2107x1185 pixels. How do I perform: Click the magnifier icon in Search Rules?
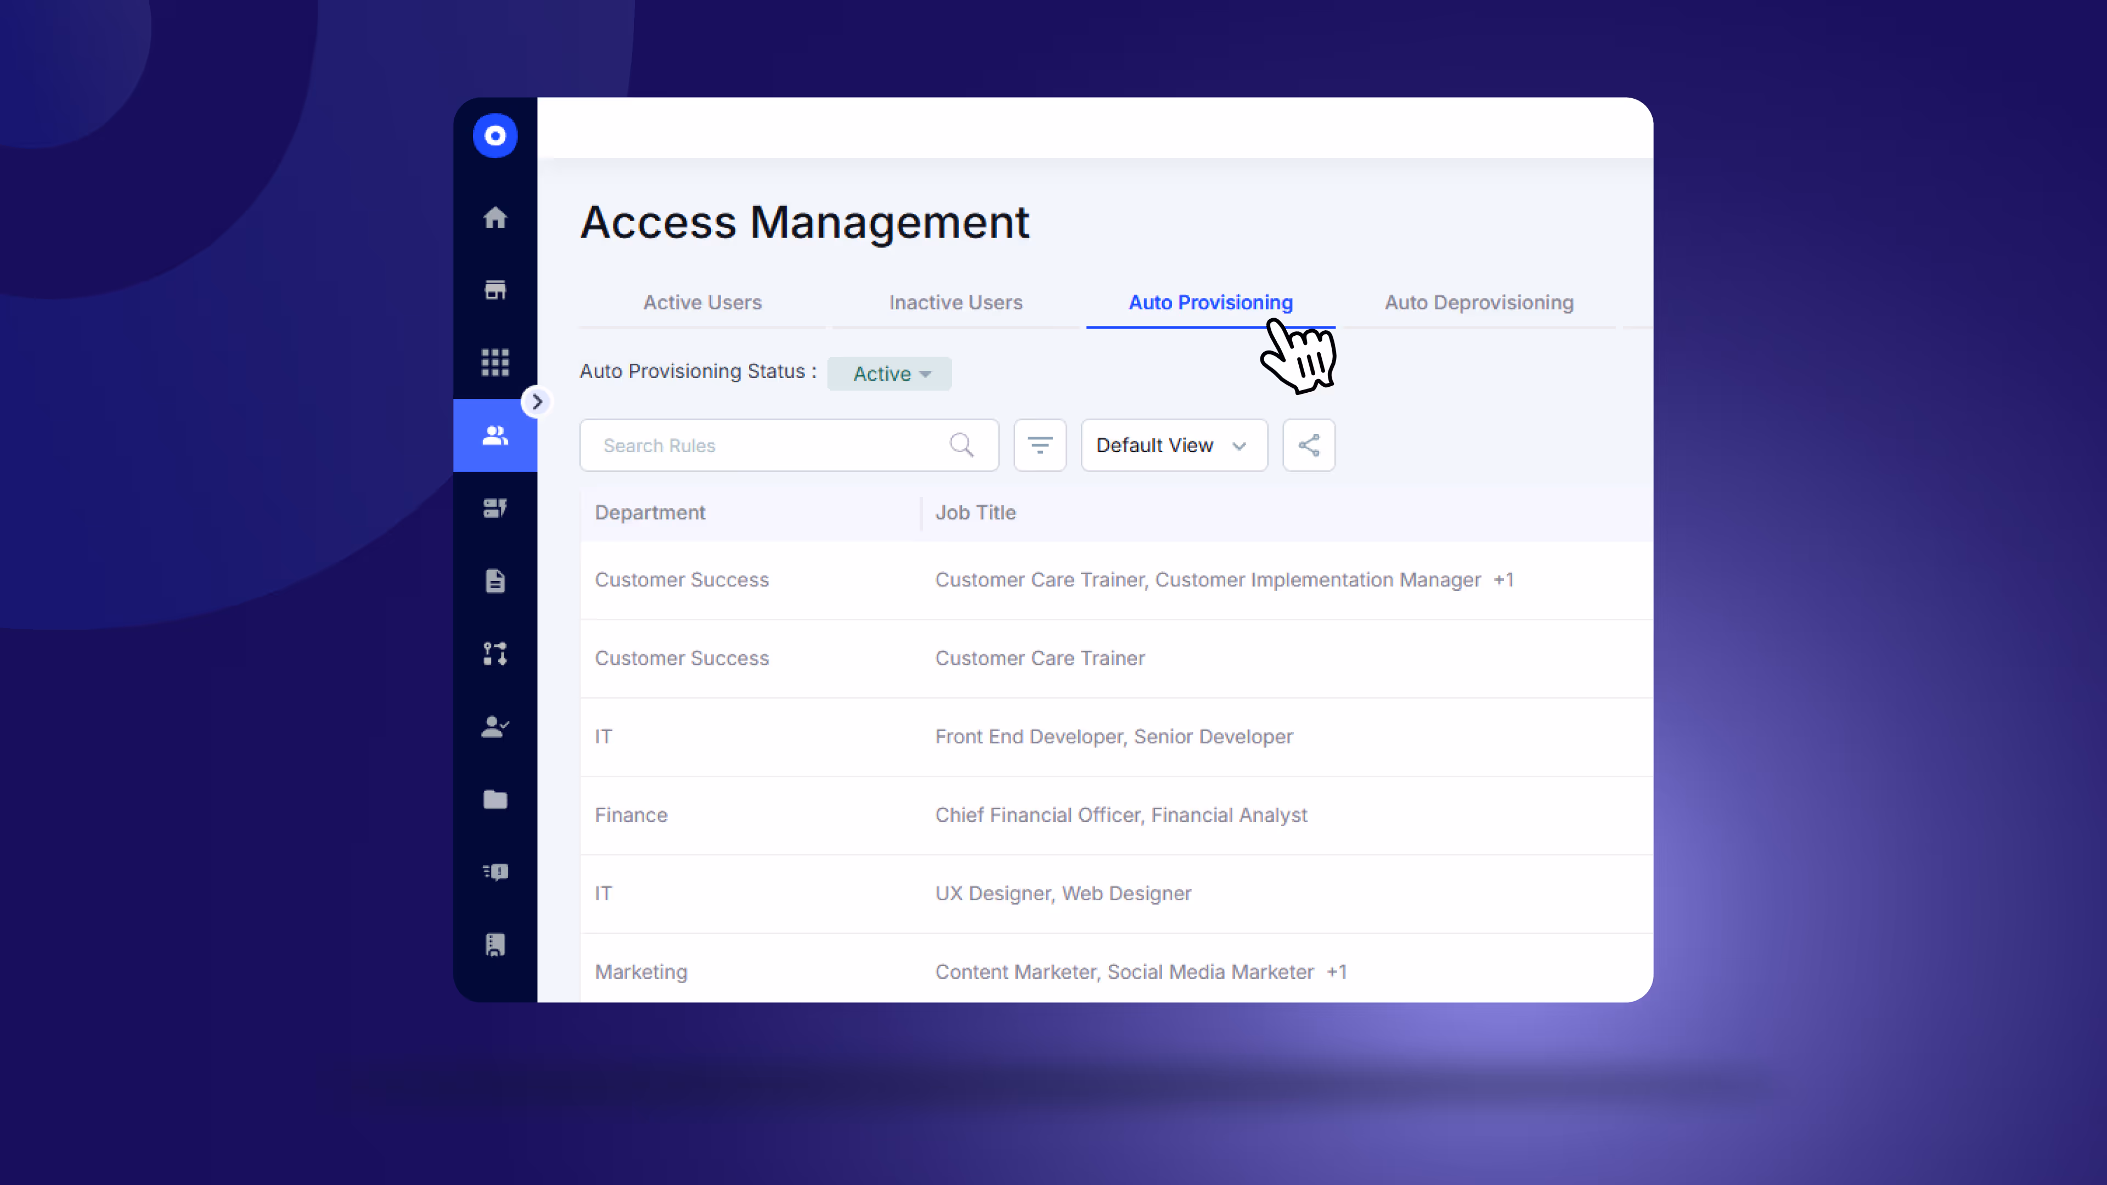pyautogui.click(x=962, y=445)
